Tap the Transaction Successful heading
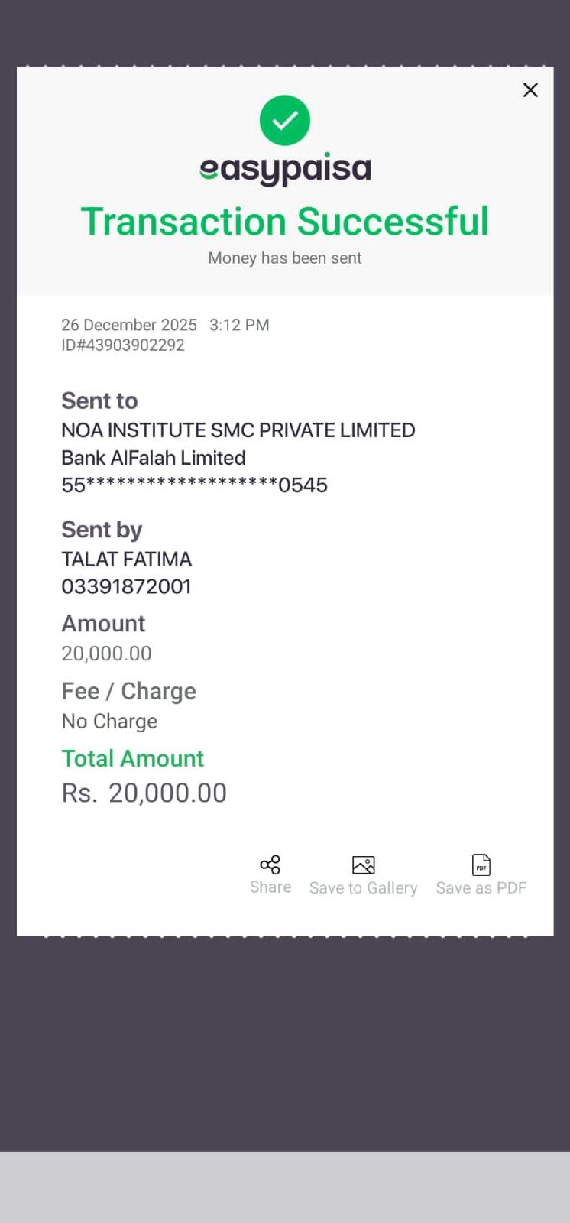 click(285, 222)
